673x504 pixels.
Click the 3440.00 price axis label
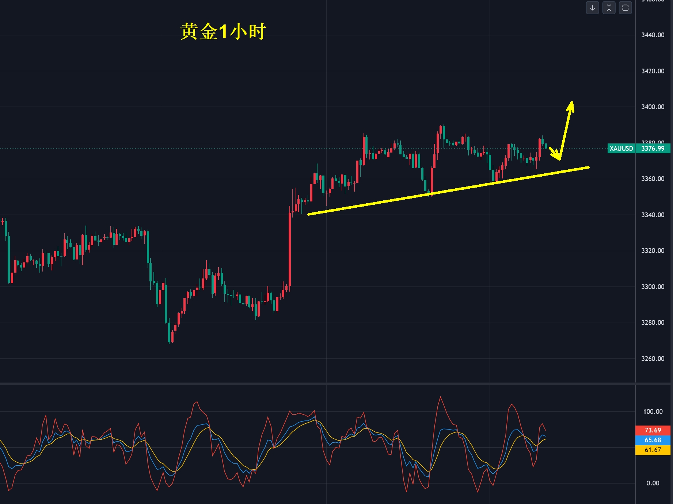point(653,35)
